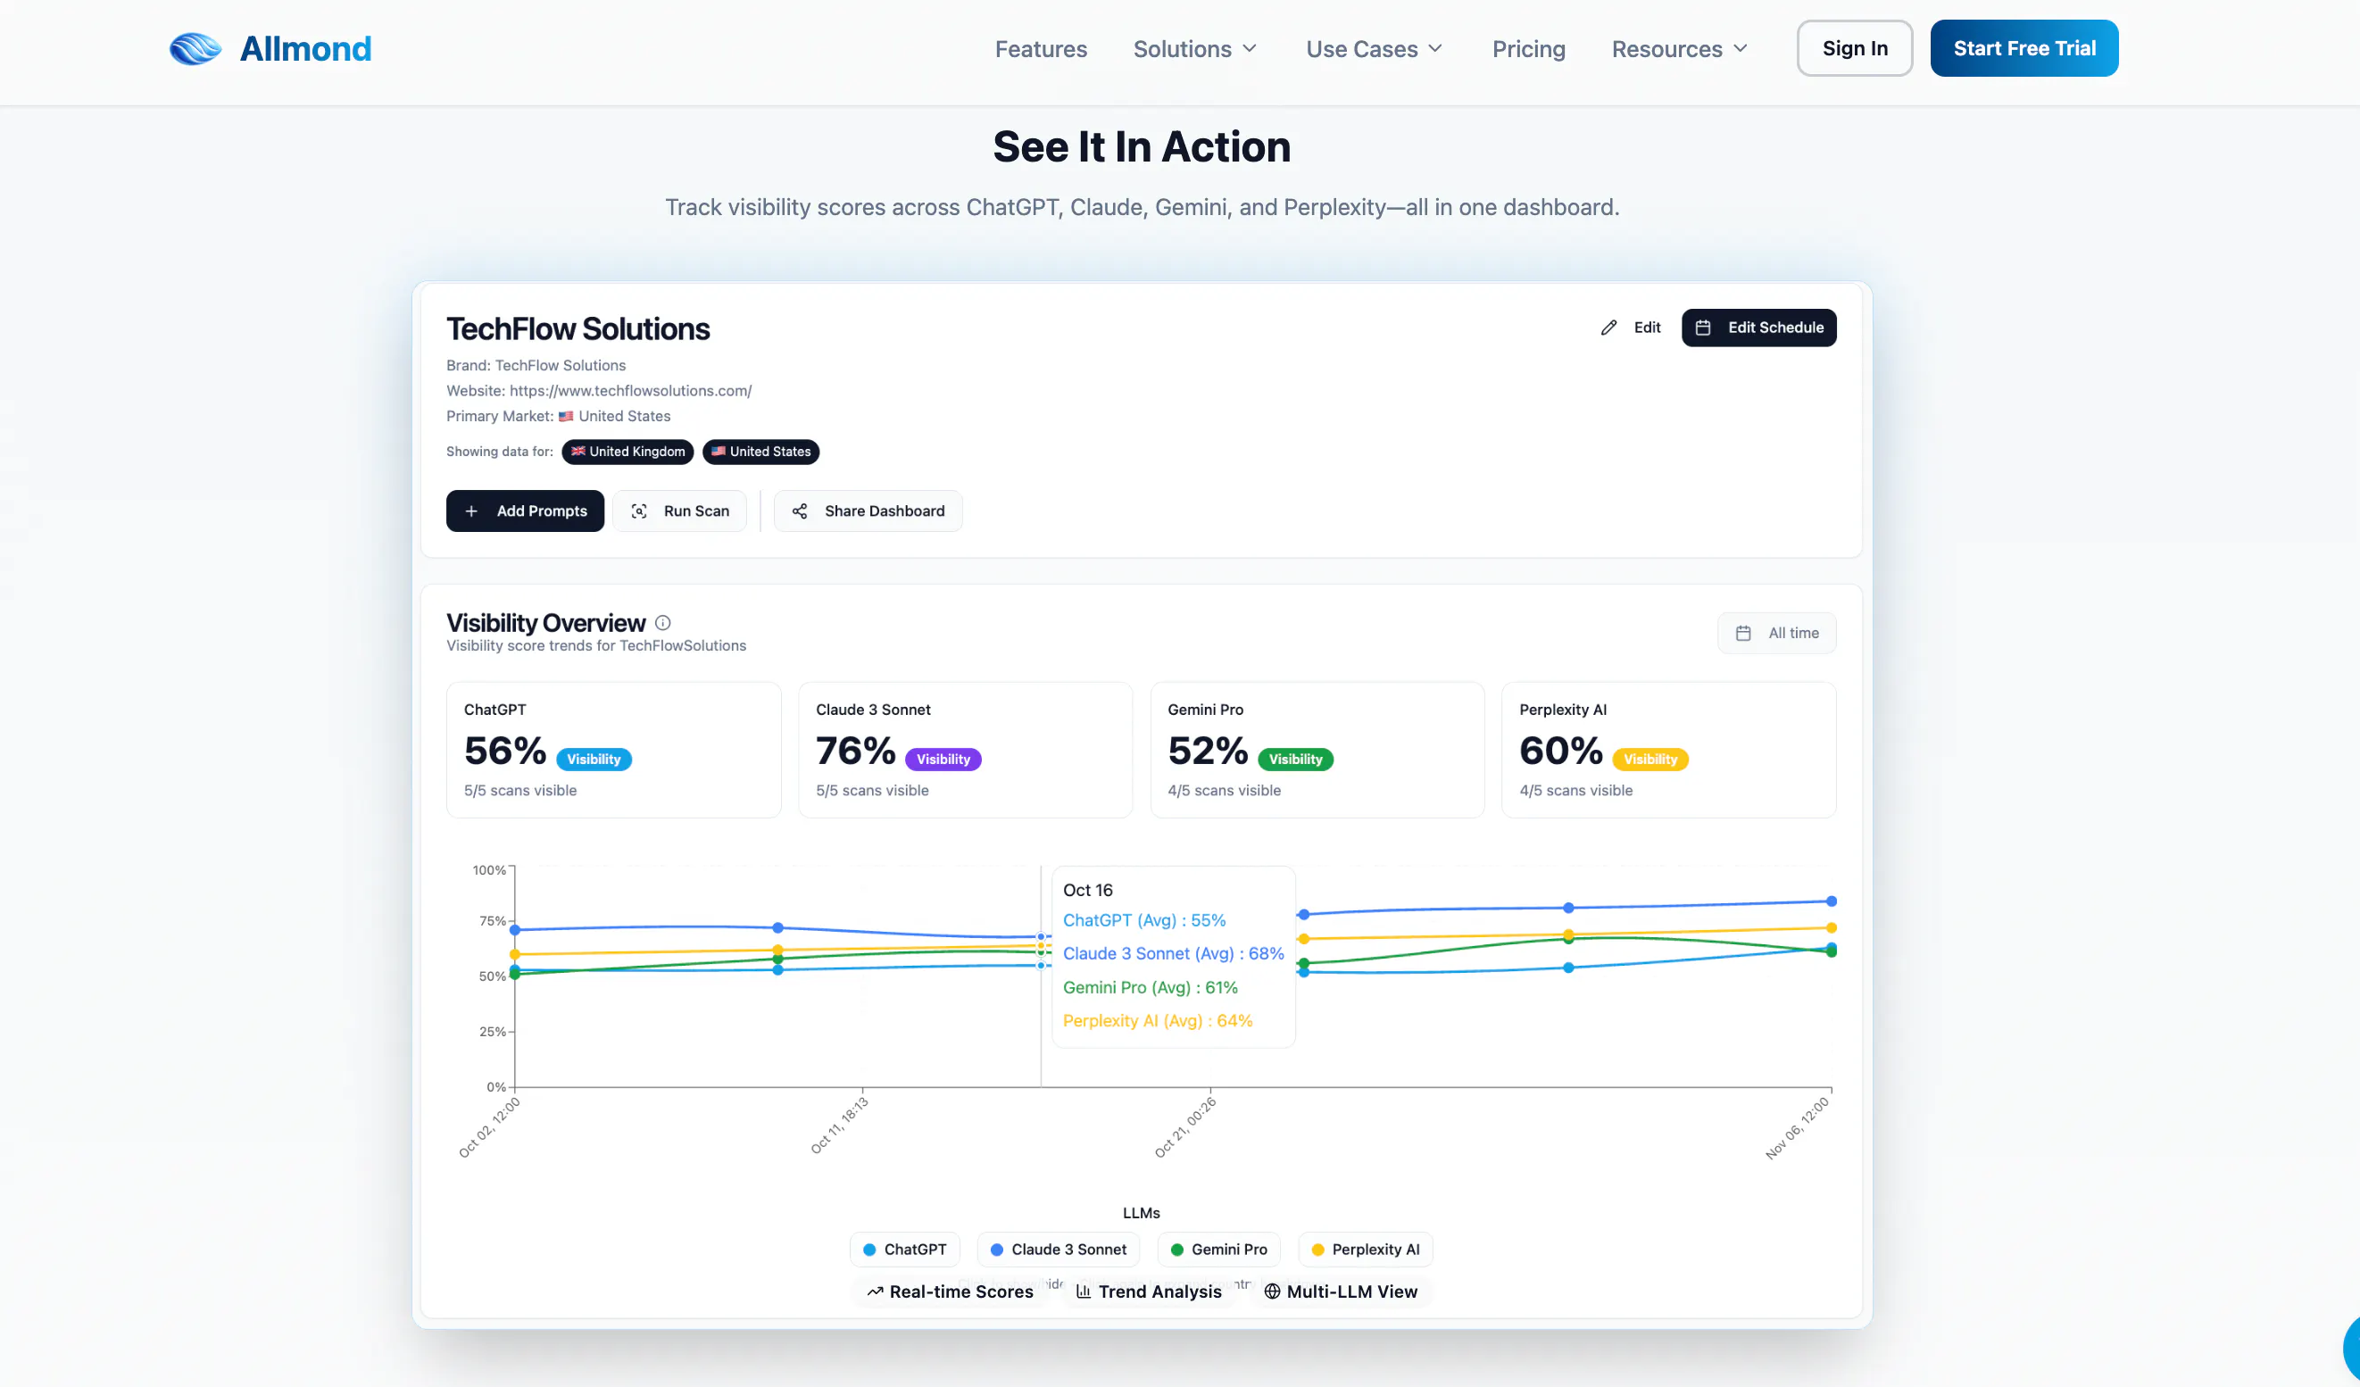Click the scan icon in Run Scan

coord(639,511)
